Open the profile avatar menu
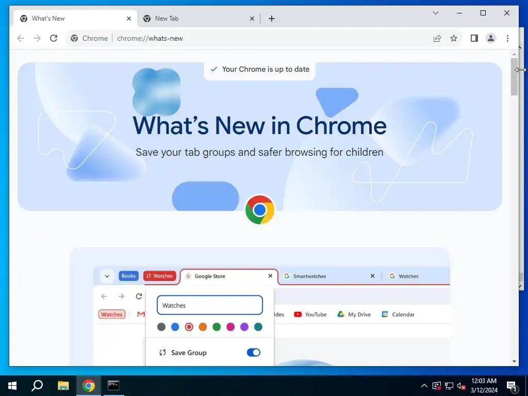This screenshot has height=396, width=528. tap(491, 38)
